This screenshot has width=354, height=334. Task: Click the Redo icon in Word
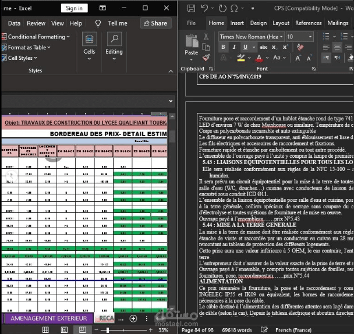click(222, 9)
